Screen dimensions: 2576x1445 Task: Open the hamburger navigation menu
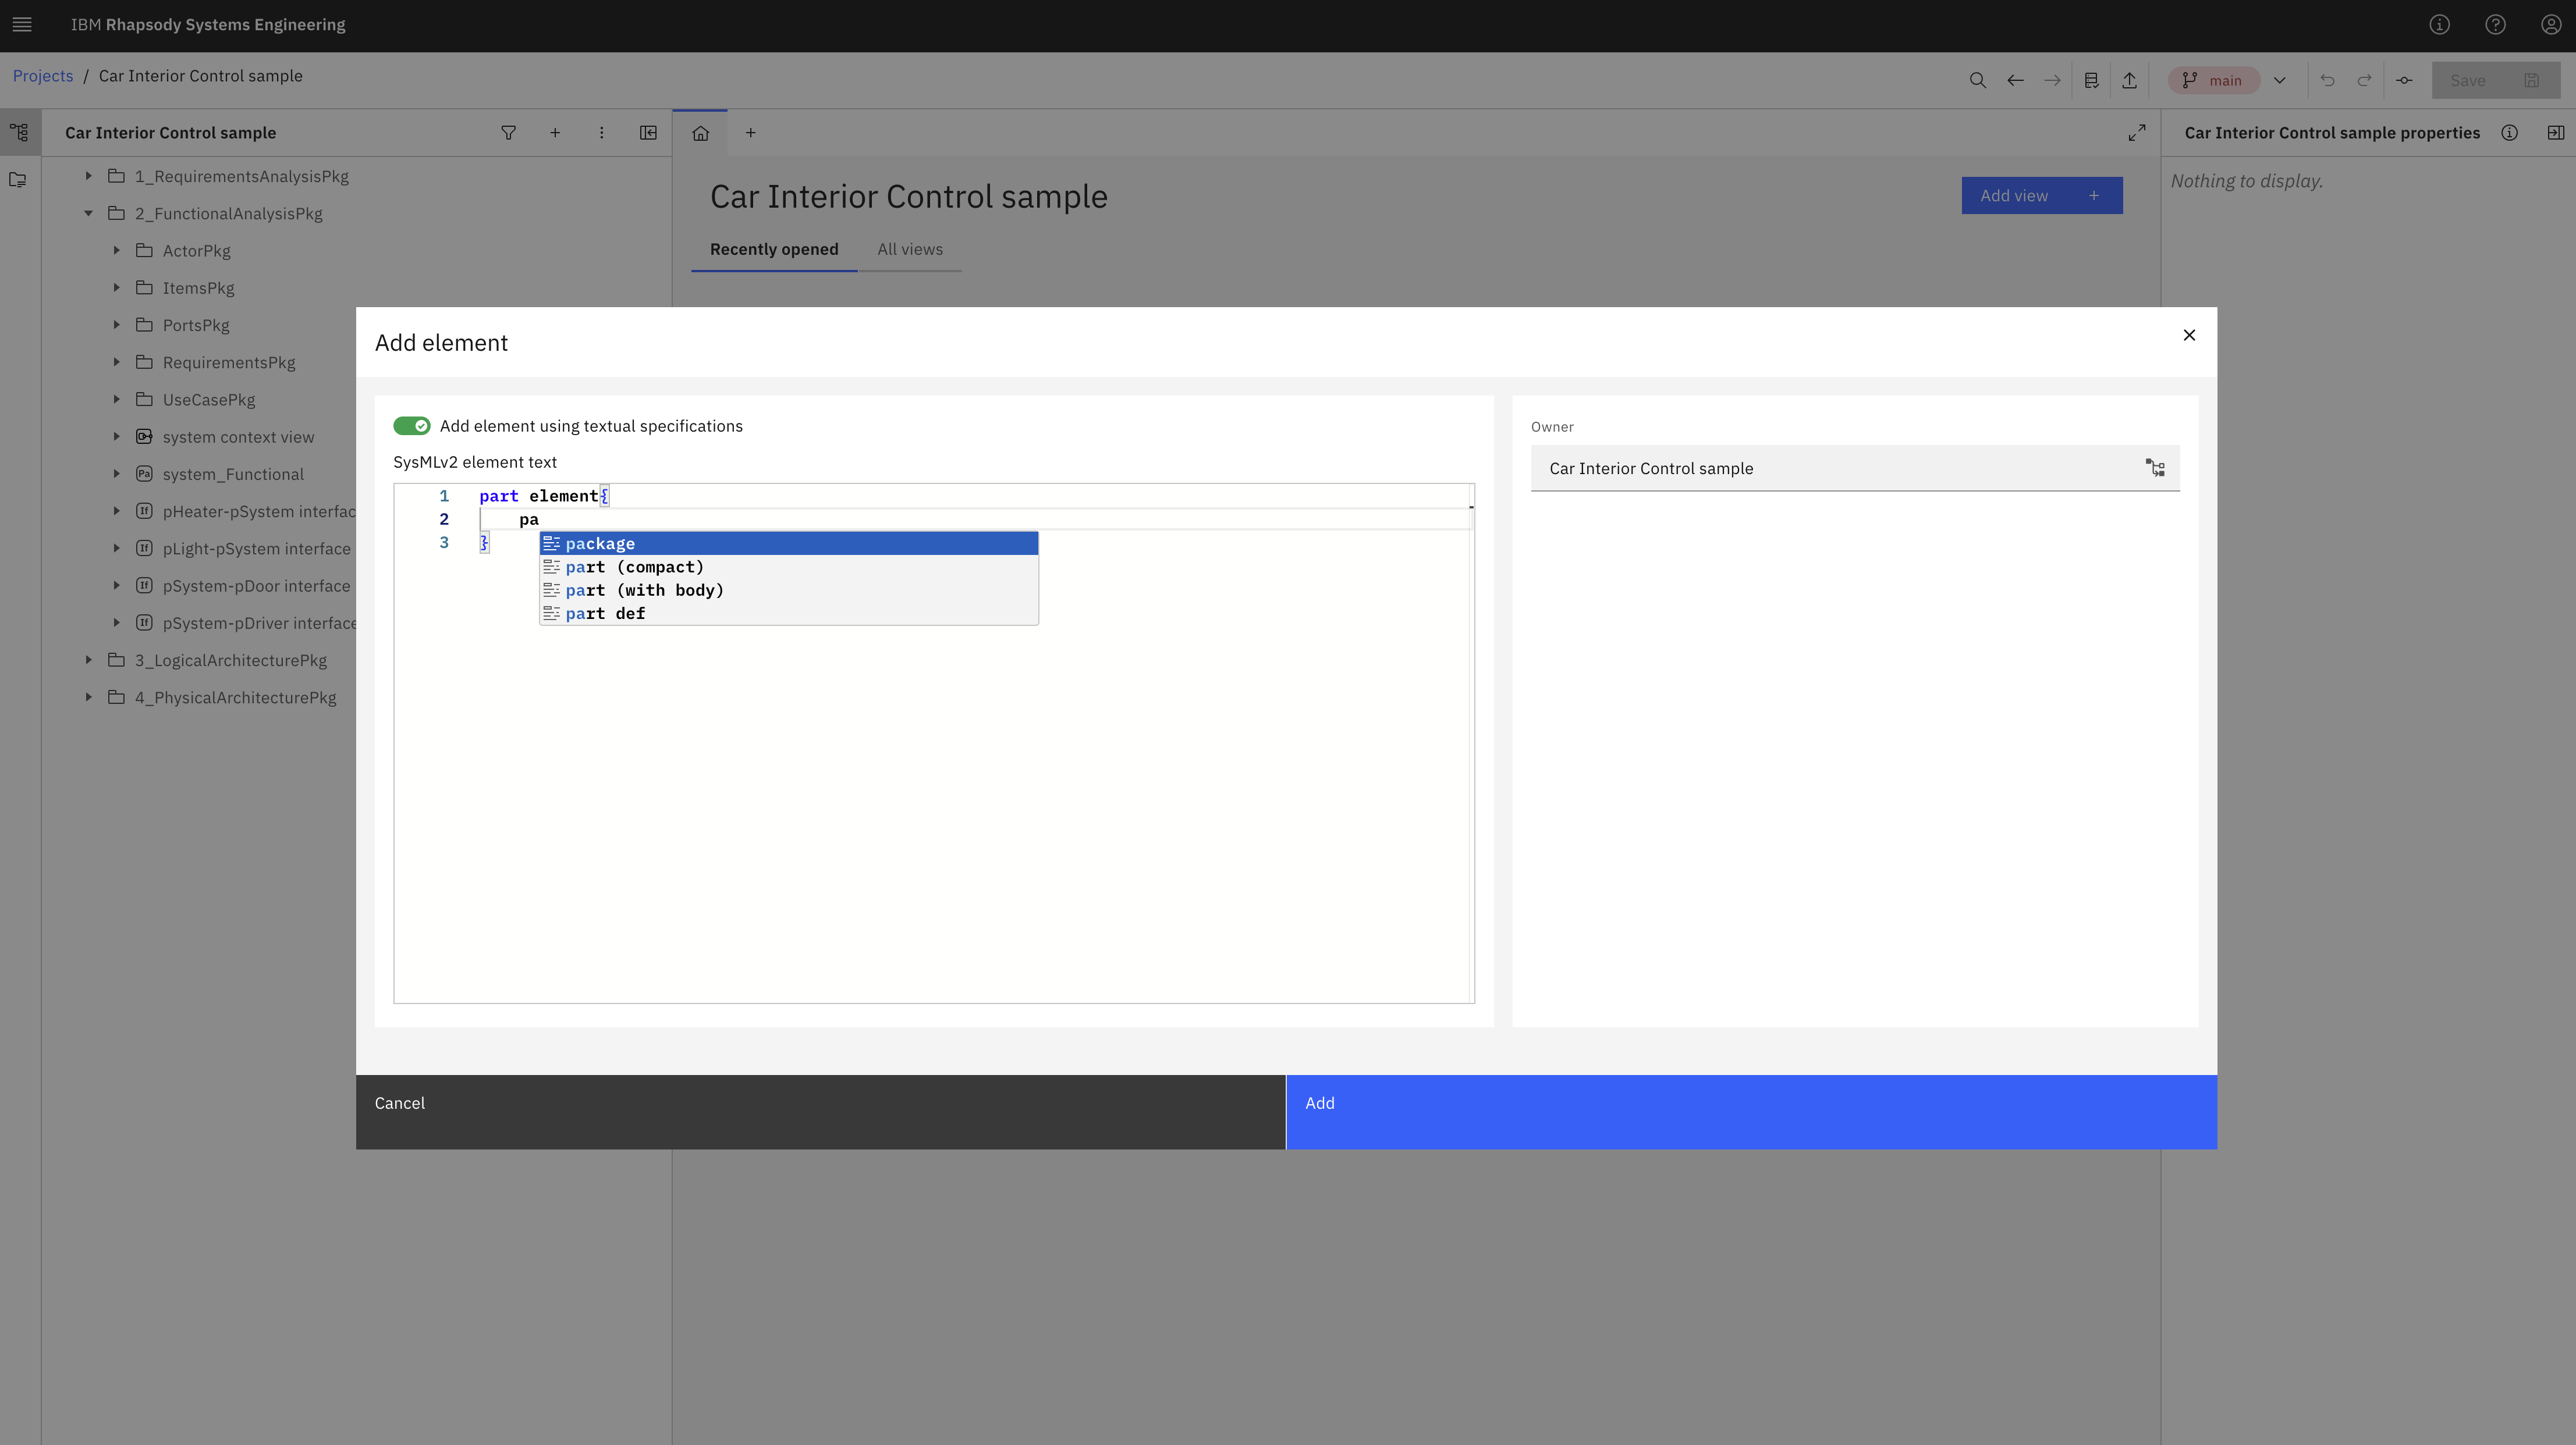(22, 25)
